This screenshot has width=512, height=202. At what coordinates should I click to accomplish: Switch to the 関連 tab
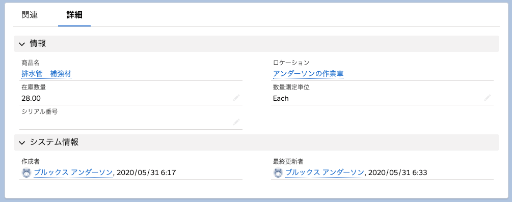click(x=30, y=15)
